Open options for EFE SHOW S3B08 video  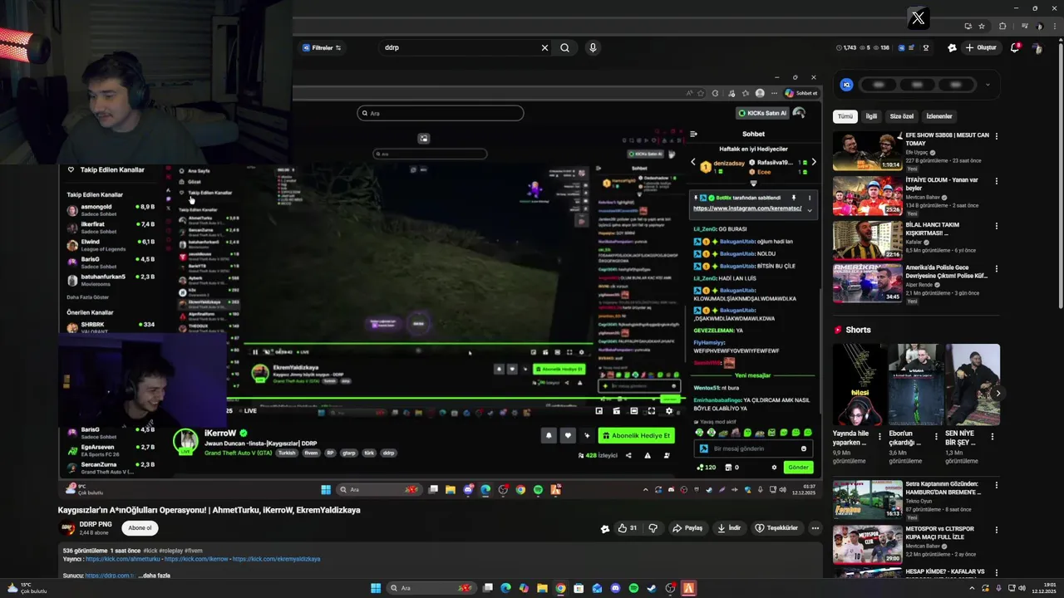click(x=997, y=136)
